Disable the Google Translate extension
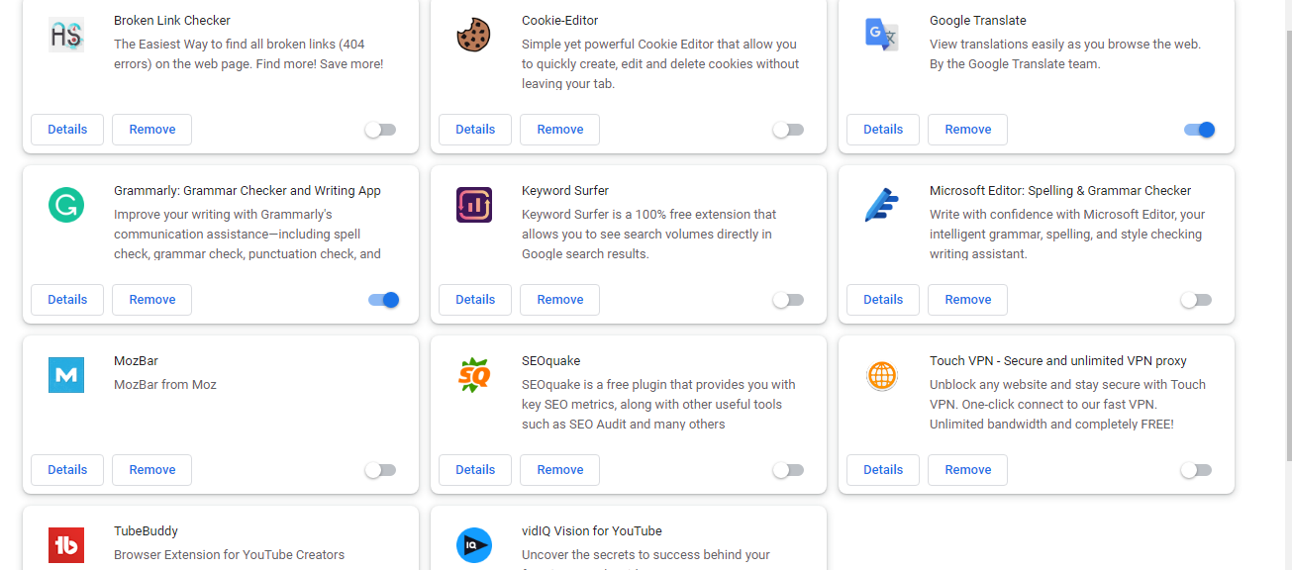 [1198, 129]
